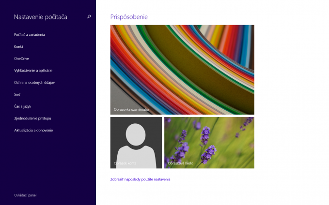Open OneDrive settings category
Image resolution: width=329 pixels, height=205 pixels.
[21, 59]
